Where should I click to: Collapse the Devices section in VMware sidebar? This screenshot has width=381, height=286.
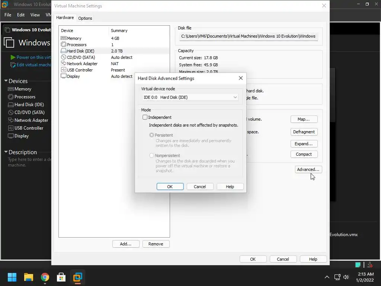[6, 81]
